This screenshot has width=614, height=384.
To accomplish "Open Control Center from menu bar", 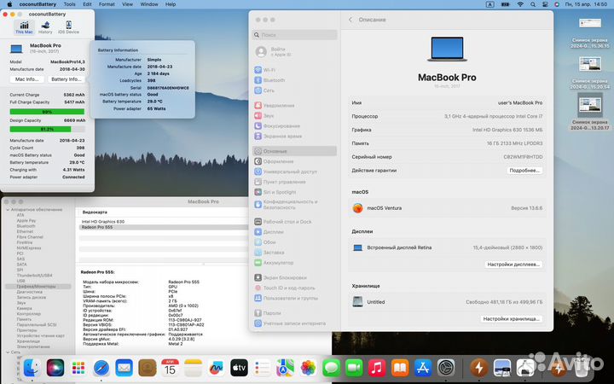I will [545, 4].
